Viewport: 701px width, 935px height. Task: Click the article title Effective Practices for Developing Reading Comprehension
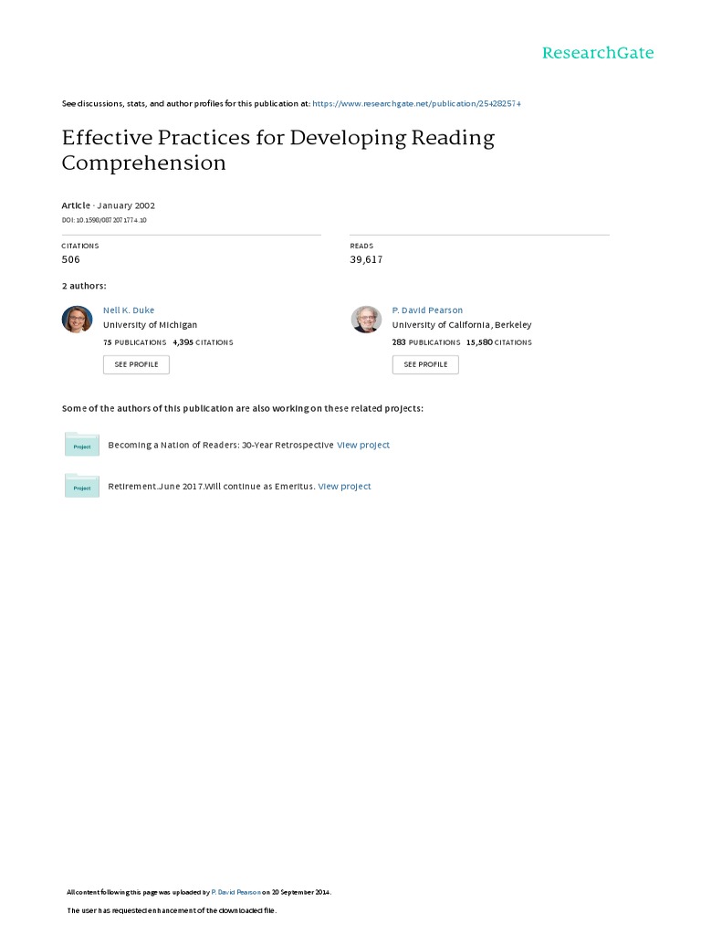click(x=277, y=151)
